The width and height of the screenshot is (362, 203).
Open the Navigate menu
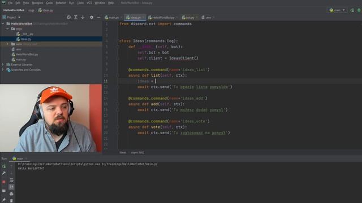click(x=37, y=3)
